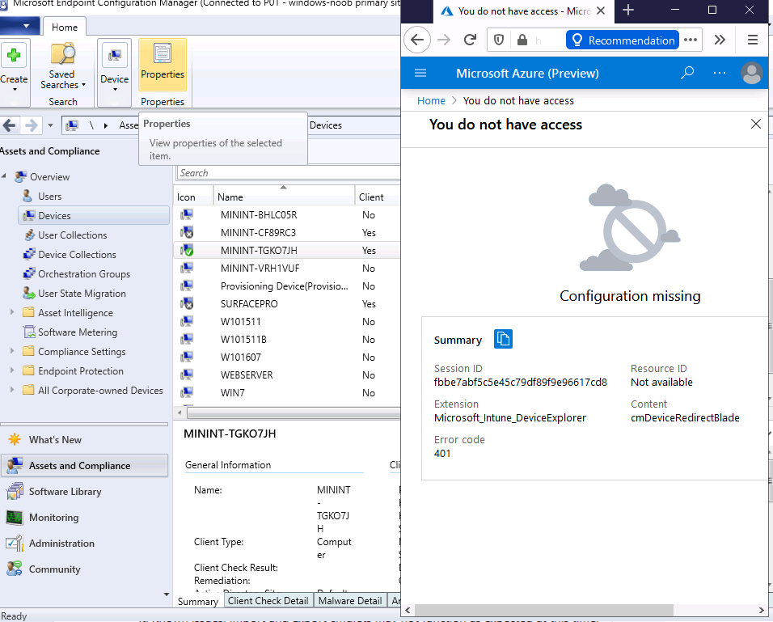The width and height of the screenshot is (773, 622).
Task: Click the Azure search magnifier icon
Action: tap(687, 73)
